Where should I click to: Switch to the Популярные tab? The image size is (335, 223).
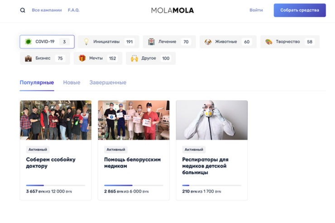(x=37, y=82)
